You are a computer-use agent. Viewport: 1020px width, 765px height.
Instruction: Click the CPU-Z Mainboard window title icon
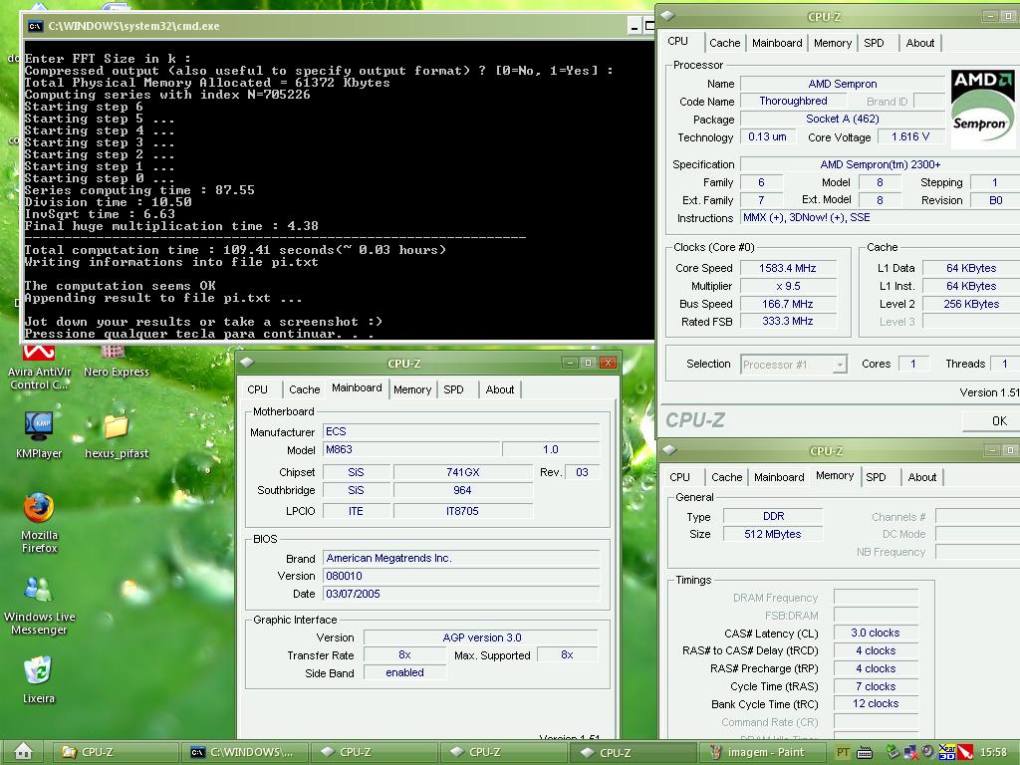248,363
